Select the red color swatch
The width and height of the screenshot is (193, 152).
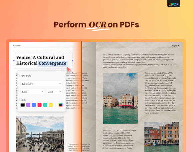coord(40,105)
